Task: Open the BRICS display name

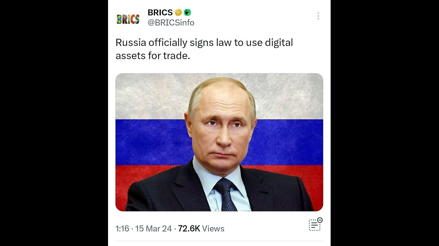Action: [160, 13]
